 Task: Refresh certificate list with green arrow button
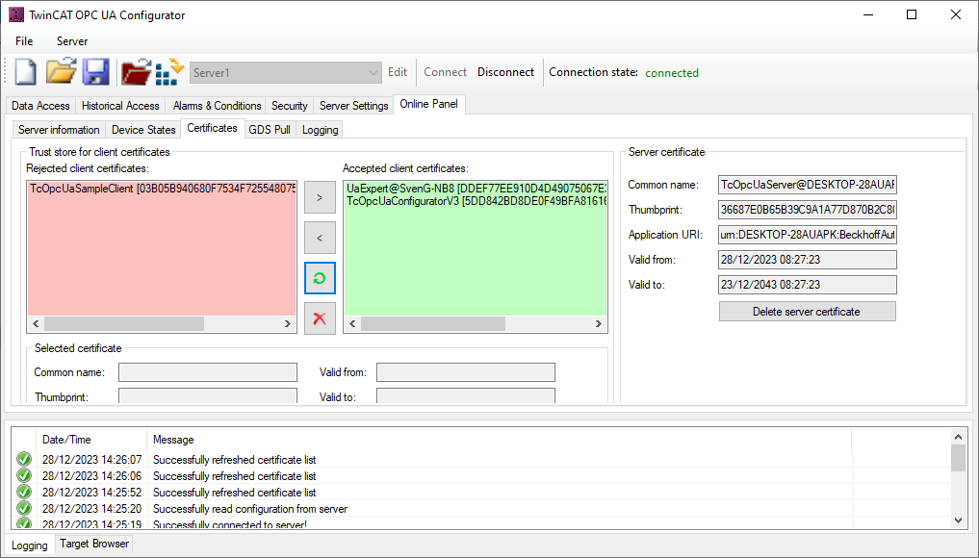pyautogui.click(x=320, y=278)
